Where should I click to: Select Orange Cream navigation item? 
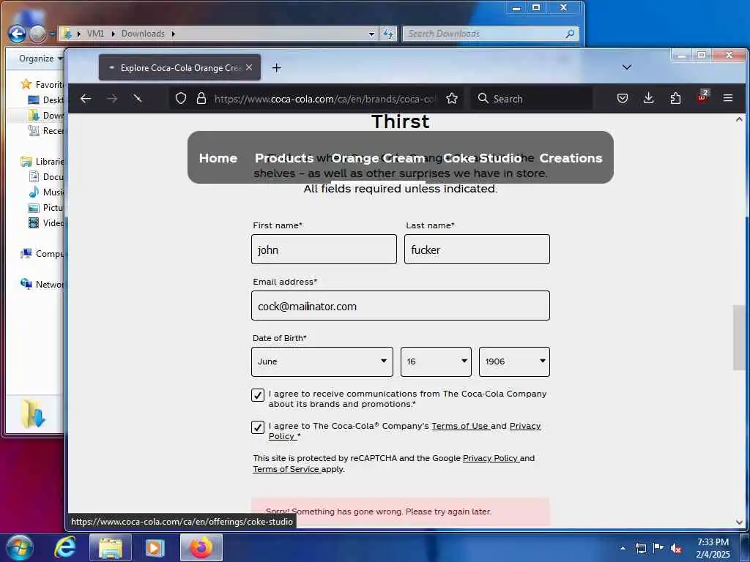(x=379, y=158)
